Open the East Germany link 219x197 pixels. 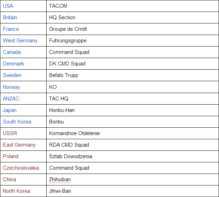coord(19,145)
